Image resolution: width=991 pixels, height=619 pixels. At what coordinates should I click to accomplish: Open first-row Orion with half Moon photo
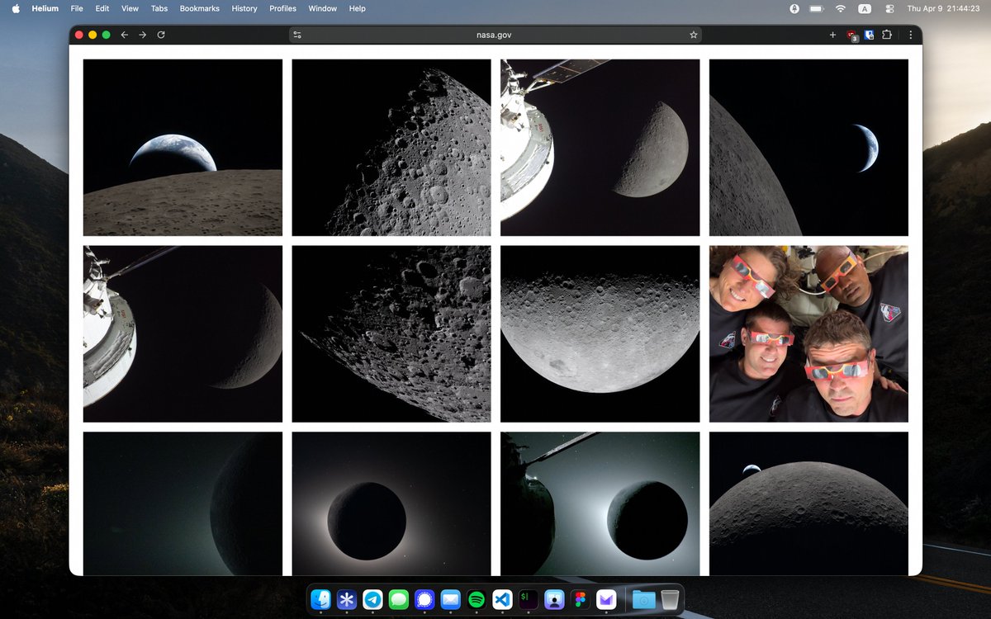tap(600, 148)
